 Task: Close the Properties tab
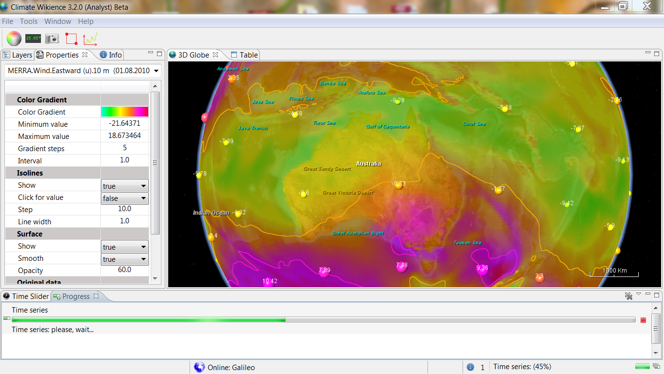(x=85, y=55)
